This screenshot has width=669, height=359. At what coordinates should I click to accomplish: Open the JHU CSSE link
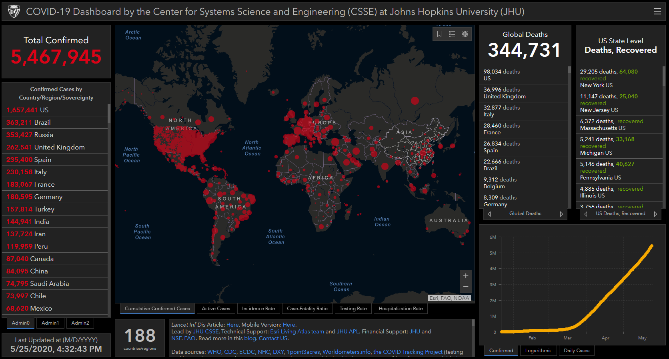tap(206, 331)
